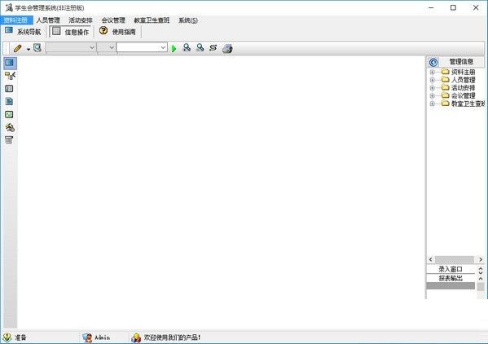This screenshot has width=488, height=344.
Task: Open the first toolbar combo box dropdown
Action: pos(92,47)
